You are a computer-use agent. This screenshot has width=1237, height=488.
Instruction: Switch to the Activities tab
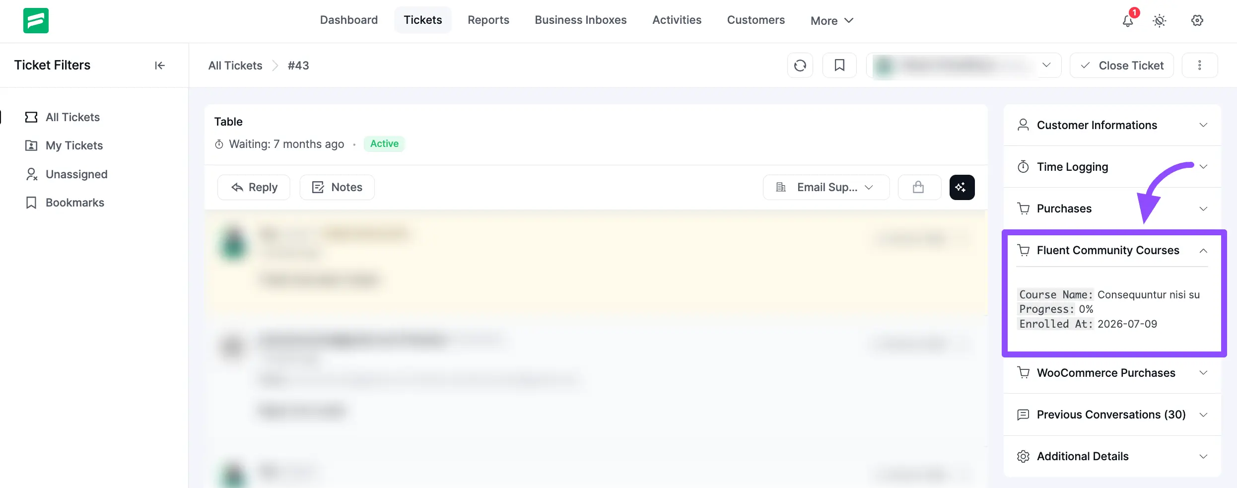tap(677, 20)
